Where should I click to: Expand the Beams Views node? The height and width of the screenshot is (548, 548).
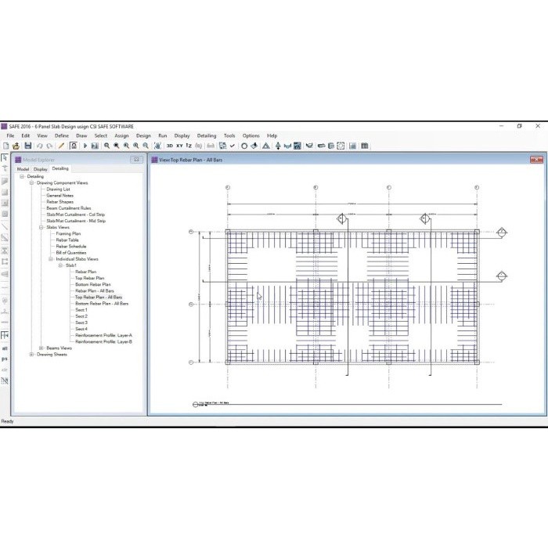point(41,348)
